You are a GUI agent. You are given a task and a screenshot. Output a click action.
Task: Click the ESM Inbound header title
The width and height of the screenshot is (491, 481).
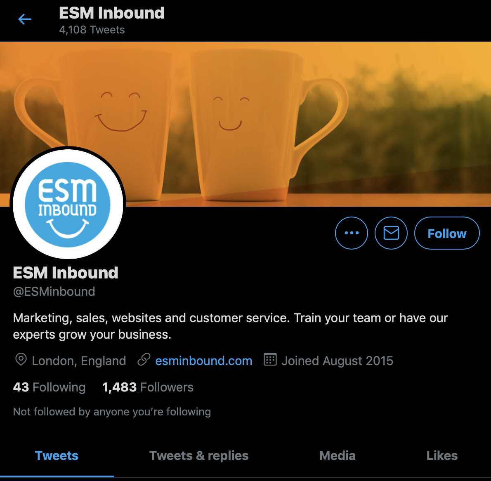click(x=112, y=13)
